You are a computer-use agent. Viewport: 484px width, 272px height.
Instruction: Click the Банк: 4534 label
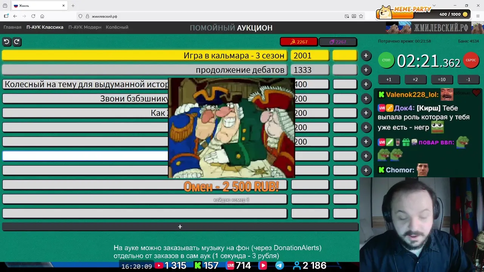pos(468,41)
